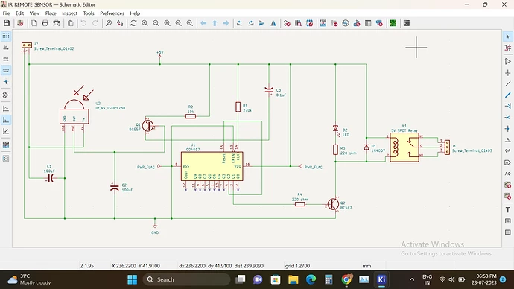The image size is (514, 289).
Task: Enable 90-degree line drawing mode
Action: click(x=6, y=120)
